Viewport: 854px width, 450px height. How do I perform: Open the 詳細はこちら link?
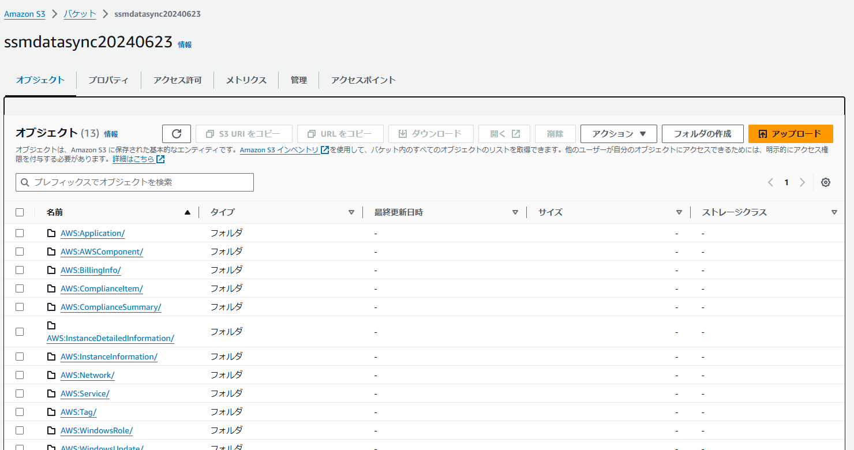(133, 159)
